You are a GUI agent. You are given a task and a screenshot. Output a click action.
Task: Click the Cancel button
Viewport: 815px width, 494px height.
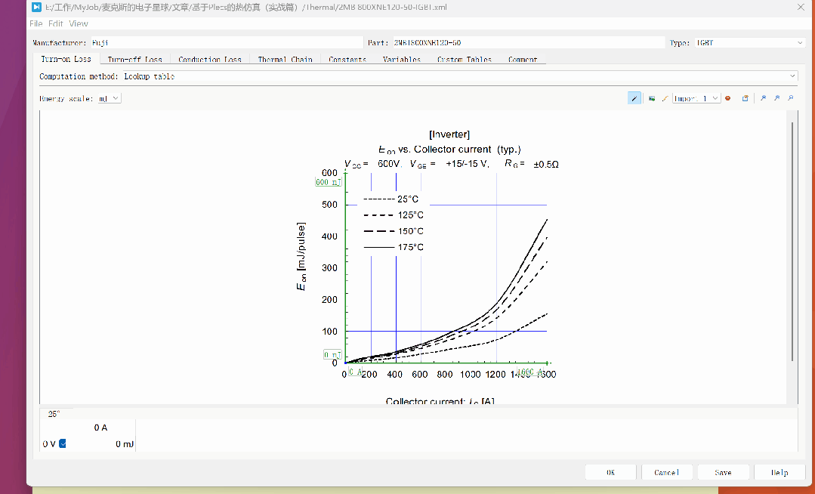tap(667, 472)
